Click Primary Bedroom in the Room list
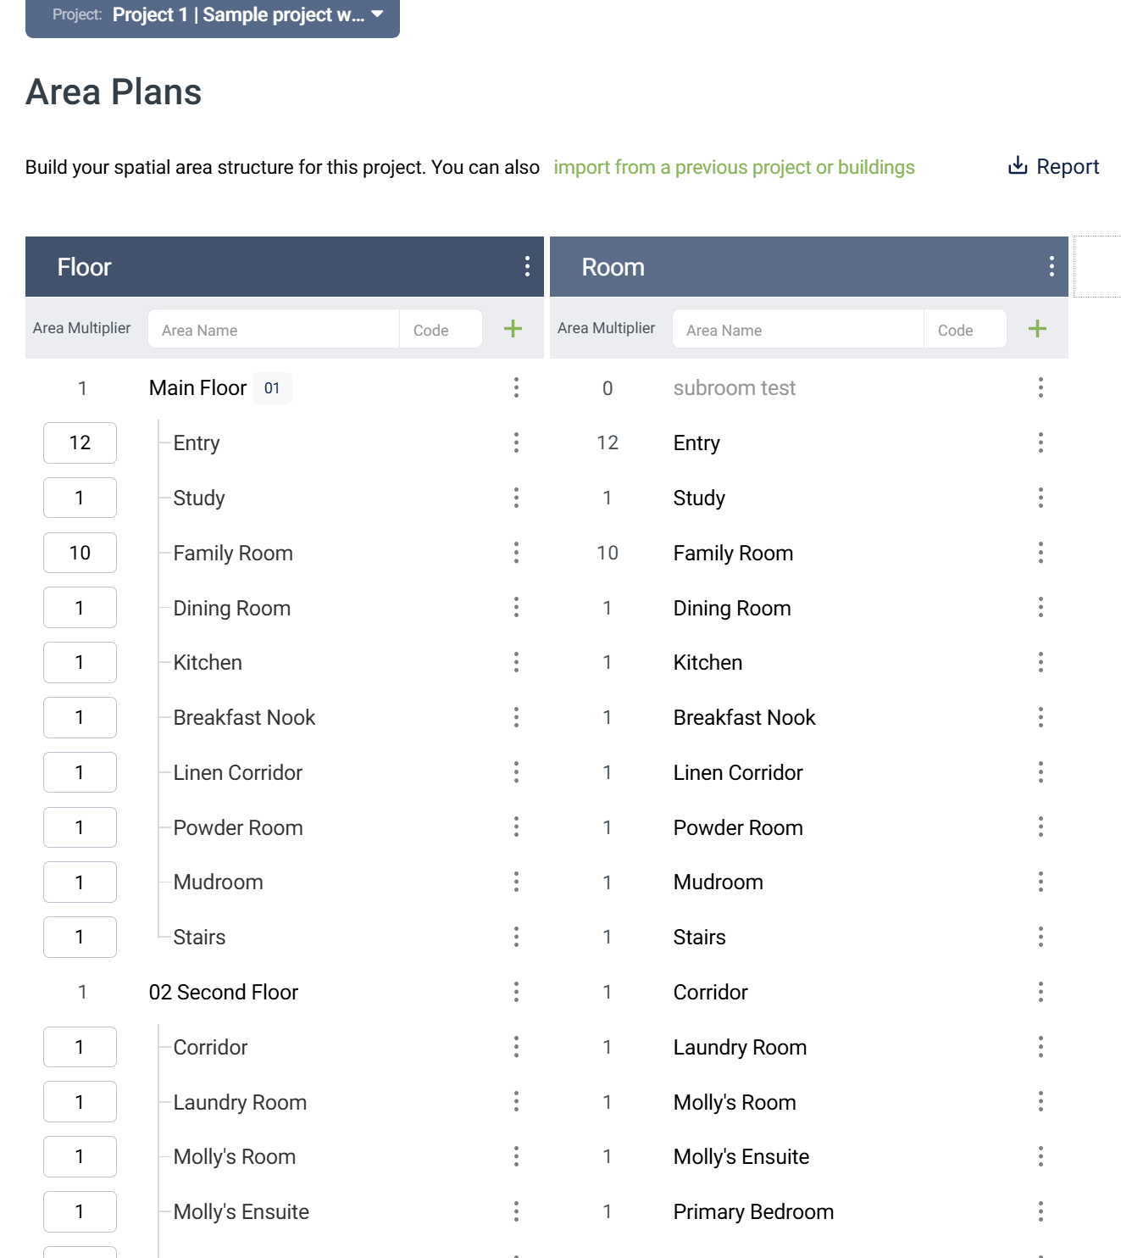 click(753, 1212)
